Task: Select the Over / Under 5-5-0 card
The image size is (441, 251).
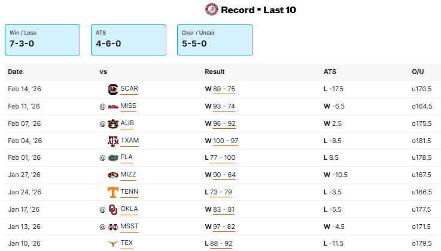Action: (214, 40)
